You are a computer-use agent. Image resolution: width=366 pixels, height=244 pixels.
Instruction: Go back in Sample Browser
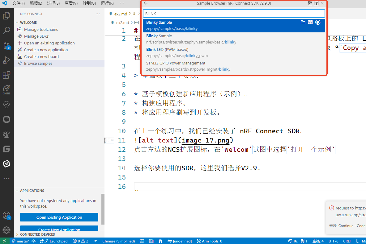[146, 3]
